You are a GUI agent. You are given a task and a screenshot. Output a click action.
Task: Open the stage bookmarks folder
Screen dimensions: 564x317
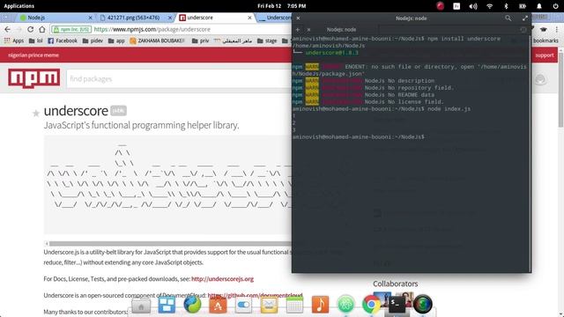pos(267,41)
